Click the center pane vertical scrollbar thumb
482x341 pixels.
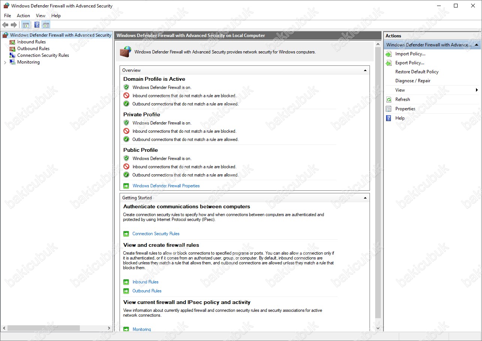pos(378,183)
